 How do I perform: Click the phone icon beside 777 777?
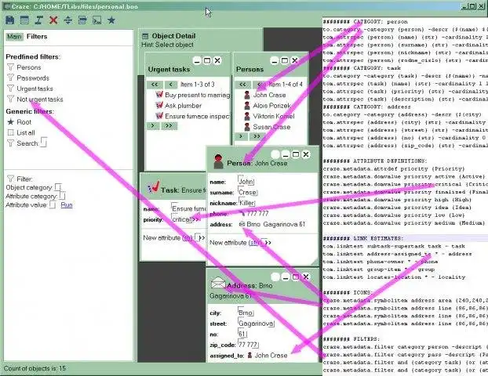(x=242, y=214)
